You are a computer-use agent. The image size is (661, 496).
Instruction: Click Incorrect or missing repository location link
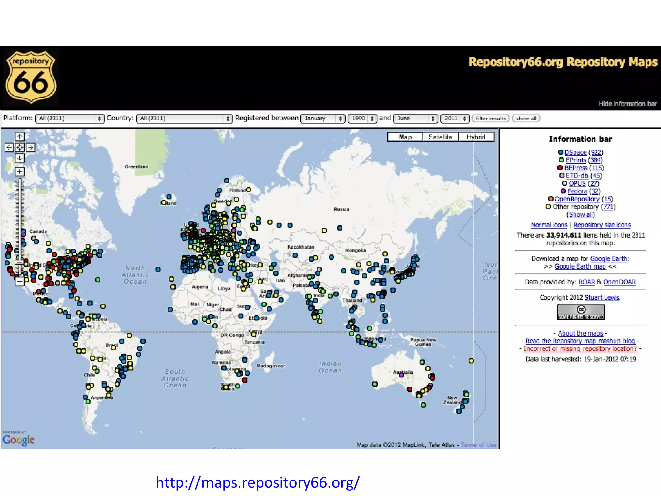pos(580,349)
